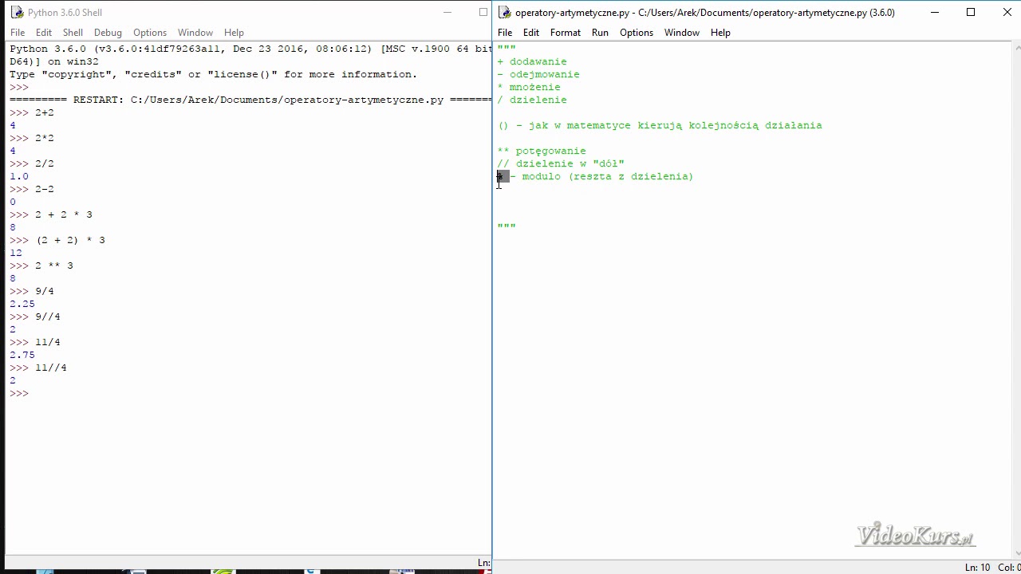Click the '* mnożenie' comment line
The width and height of the screenshot is (1021, 574).
point(529,87)
